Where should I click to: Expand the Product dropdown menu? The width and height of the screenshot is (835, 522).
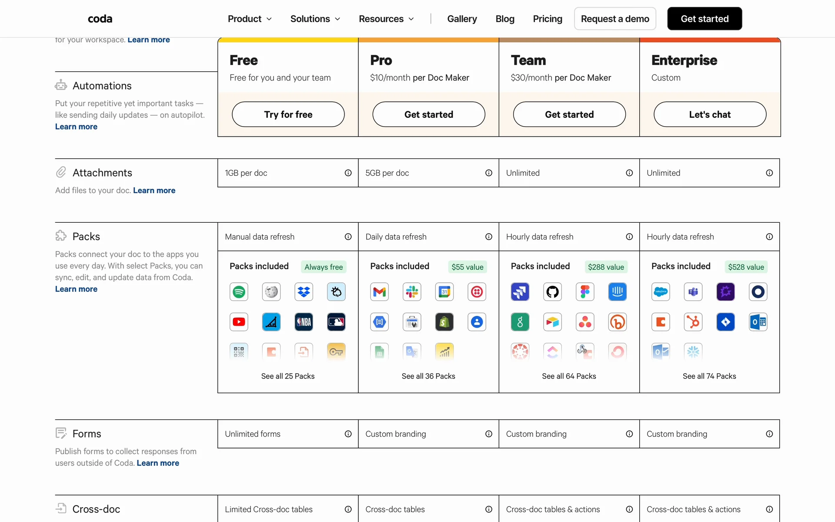250,19
